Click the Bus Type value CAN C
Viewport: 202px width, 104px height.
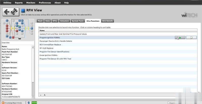click(x=4, y=60)
